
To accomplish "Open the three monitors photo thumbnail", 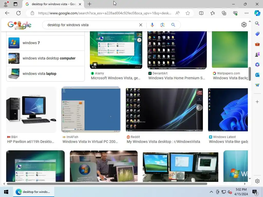I will pyautogui.click(x=181, y=167).
